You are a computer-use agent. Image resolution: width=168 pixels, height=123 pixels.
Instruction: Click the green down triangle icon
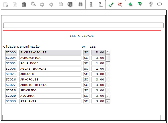[140, 4]
